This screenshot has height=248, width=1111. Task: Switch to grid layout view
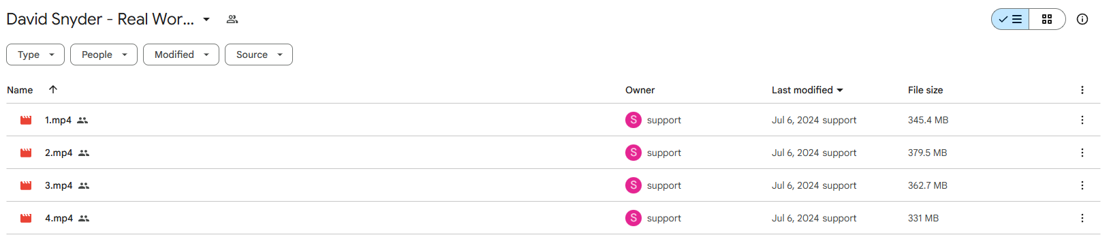pyautogui.click(x=1047, y=19)
